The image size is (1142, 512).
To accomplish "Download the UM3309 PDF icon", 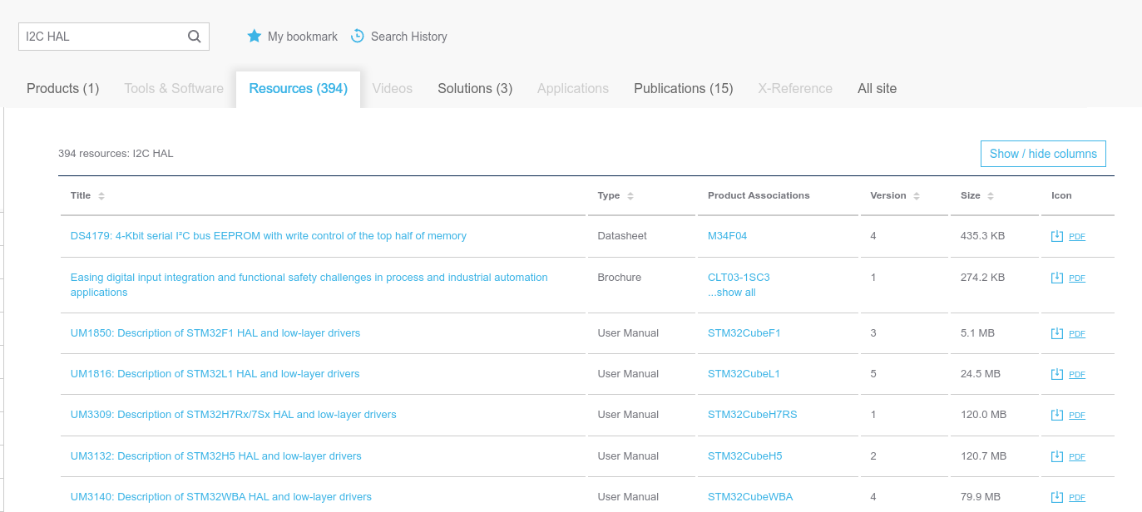I will (x=1057, y=415).
